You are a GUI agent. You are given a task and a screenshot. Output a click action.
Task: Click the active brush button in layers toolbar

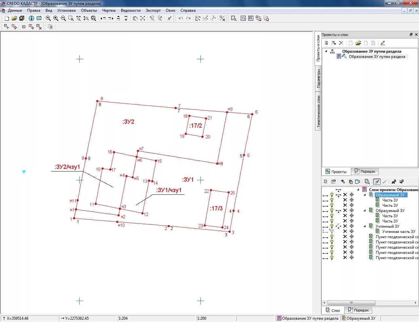tap(377, 182)
